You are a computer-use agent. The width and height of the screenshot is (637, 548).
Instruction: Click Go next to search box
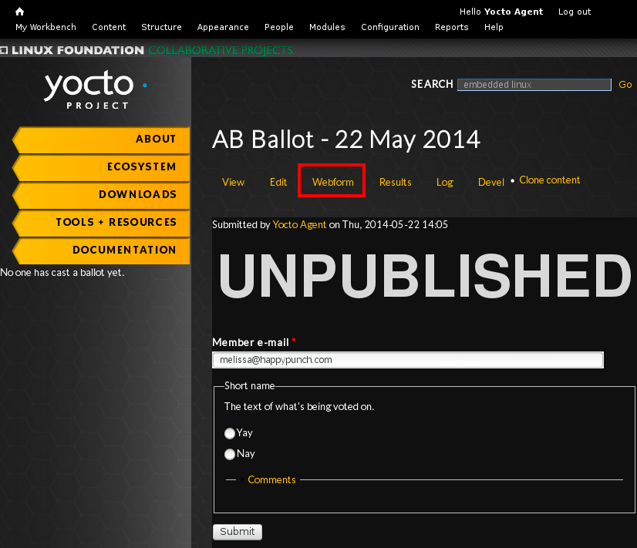point(625,85)
